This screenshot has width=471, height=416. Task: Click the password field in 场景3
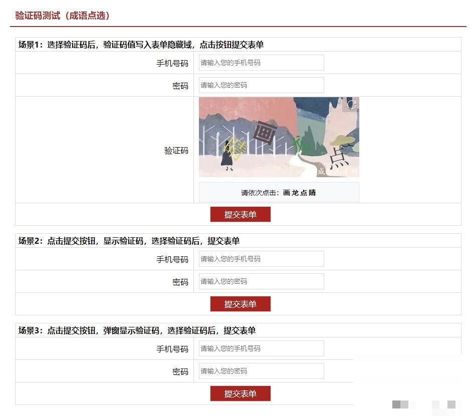pos(261,370)
